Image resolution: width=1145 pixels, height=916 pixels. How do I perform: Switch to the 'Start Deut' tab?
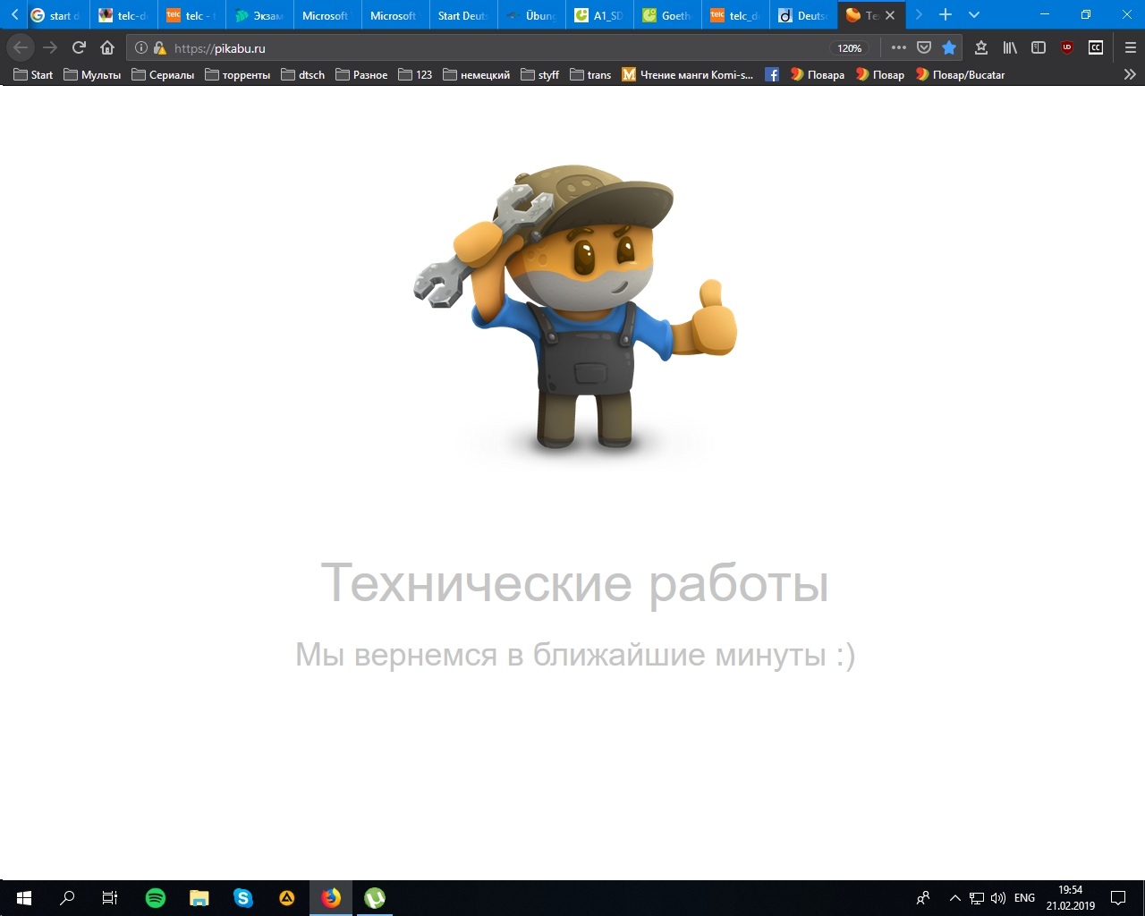(x=462, y=15)
